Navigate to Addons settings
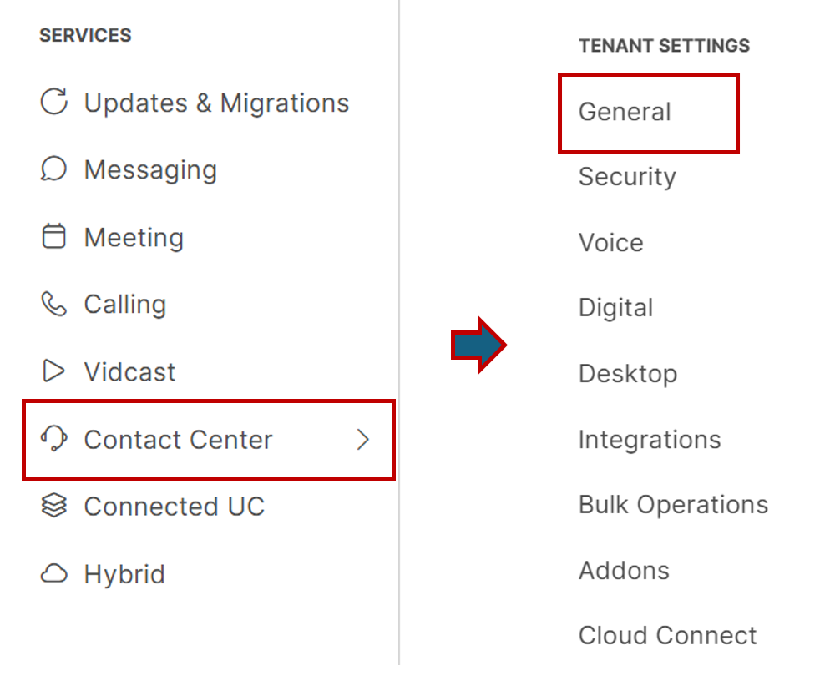This screenshot has width=835, height=696. [625, 571]
